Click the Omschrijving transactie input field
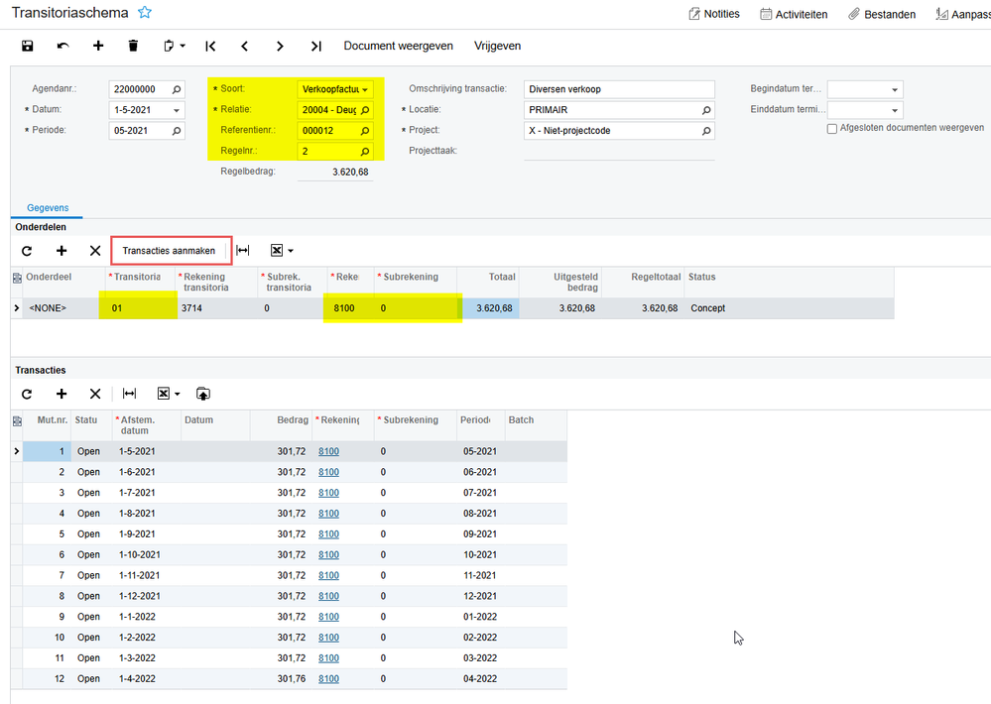 619,89
